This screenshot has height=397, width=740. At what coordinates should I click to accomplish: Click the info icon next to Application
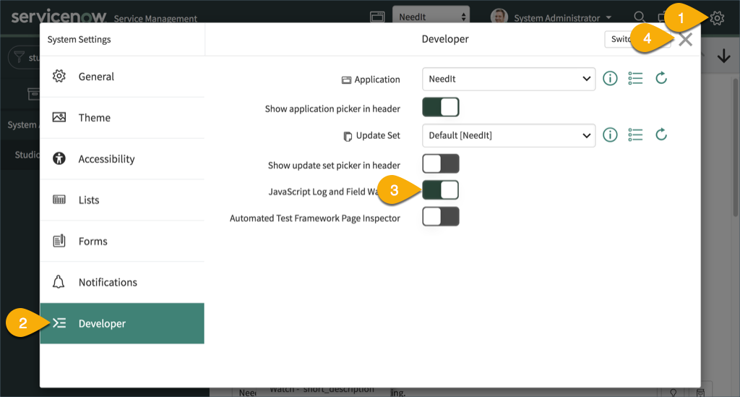610,78
